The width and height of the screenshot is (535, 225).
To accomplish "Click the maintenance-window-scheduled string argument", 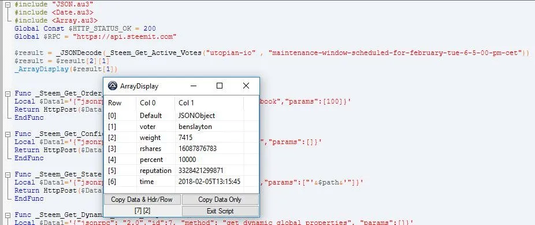I will [x=396, y=53].
